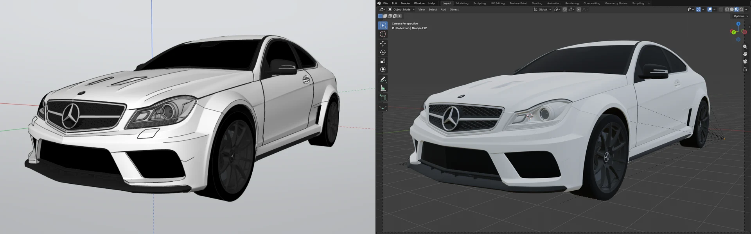The image size is (751, 234).
Task: Open the pivot point dropdown
Action: click(557, 9)
